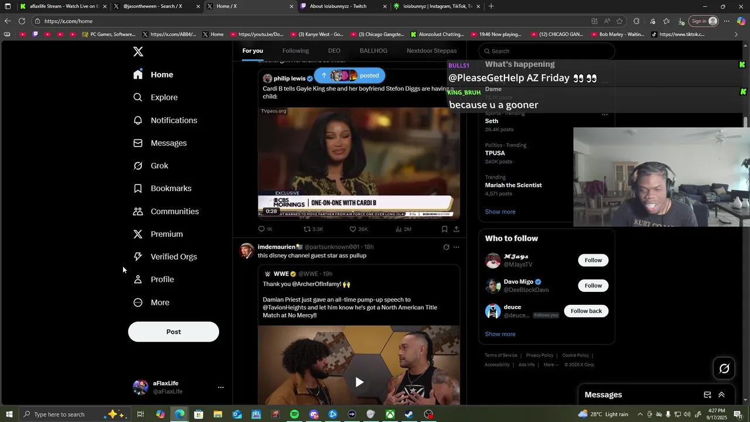Open the Cookie Policy link
Viewport: 750px width, 422px height.
click(575, 355)
